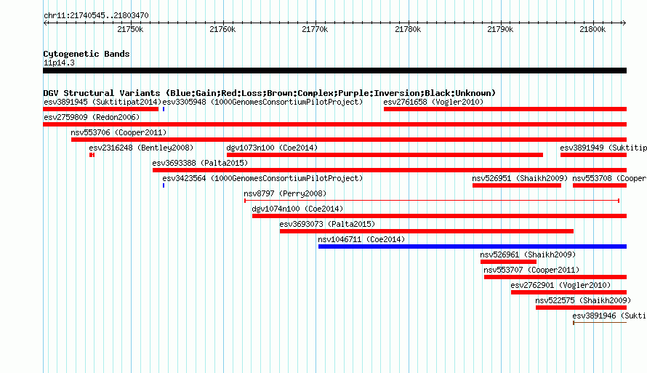
Task: Open the esv3891949 variant label
Action: pyautogui.click(x=603, y=148)
